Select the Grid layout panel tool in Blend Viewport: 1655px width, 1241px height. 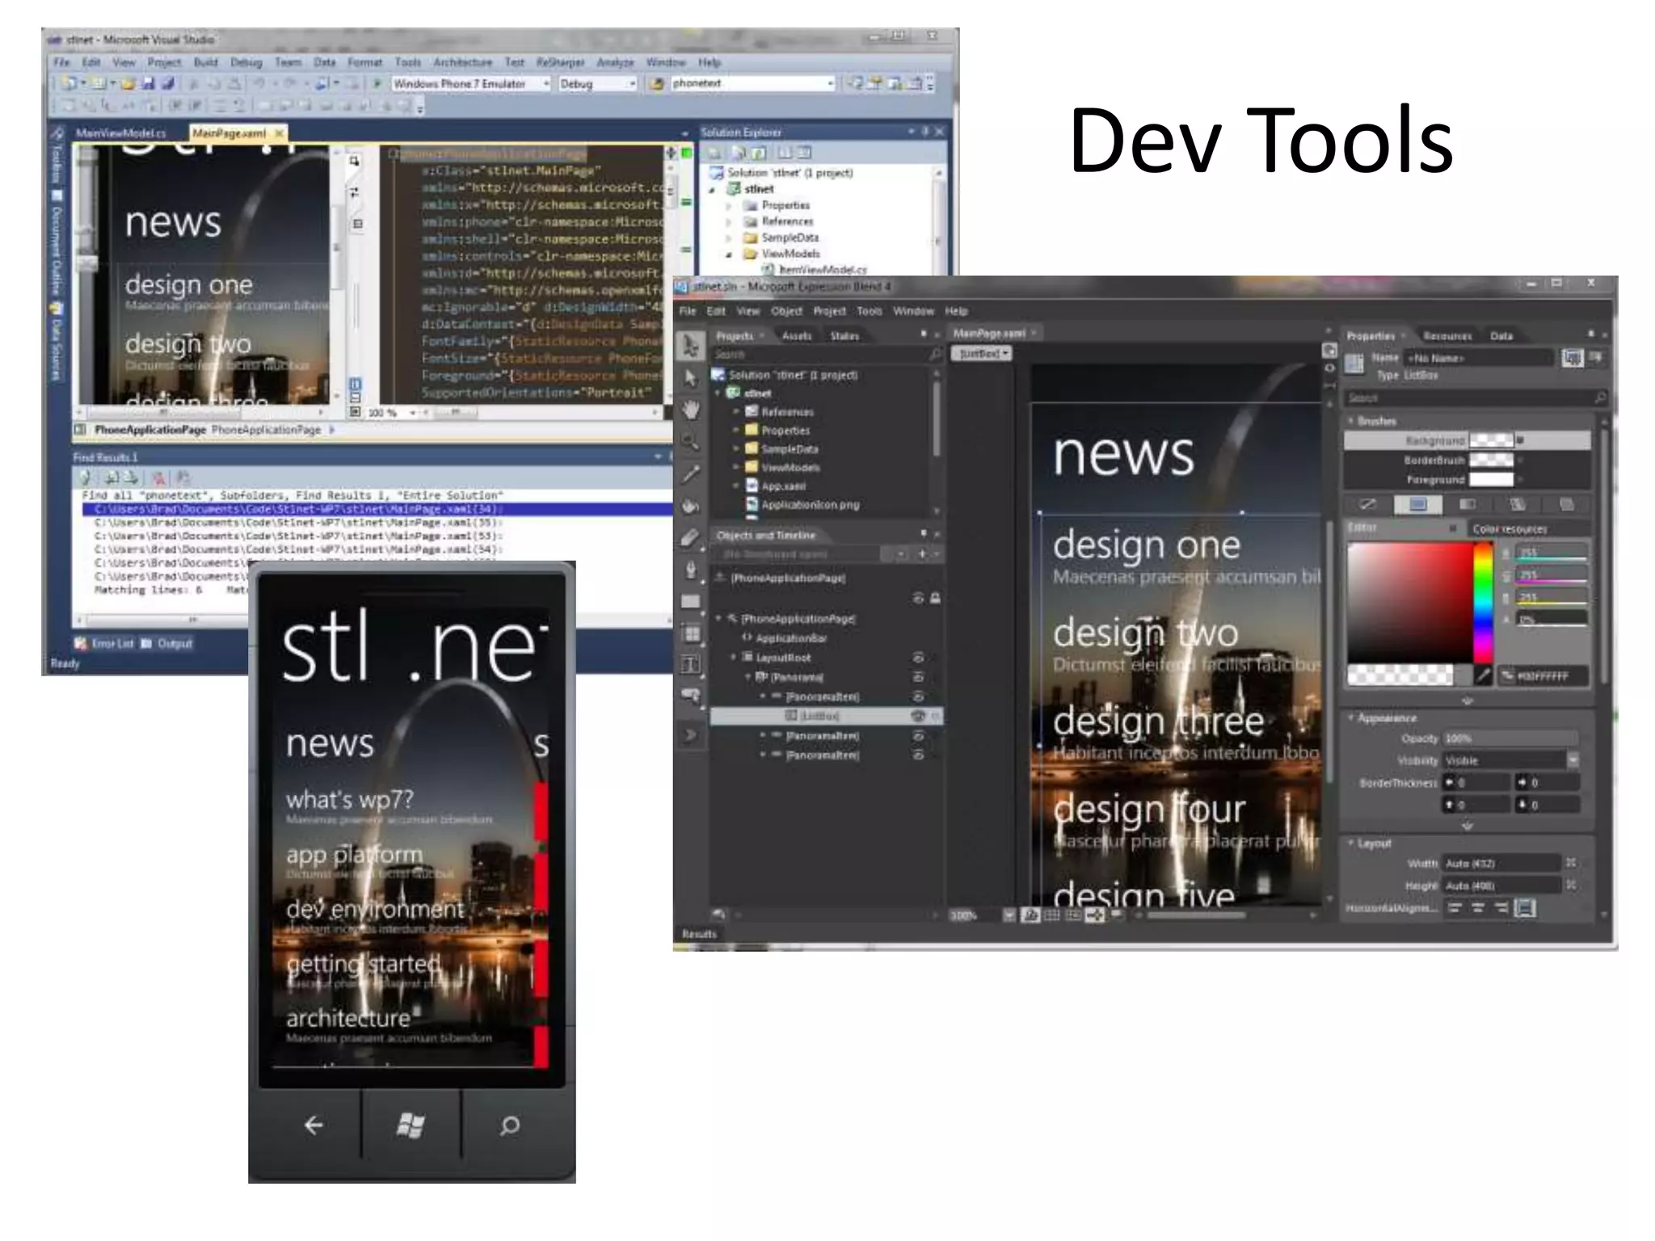(692, 633)
